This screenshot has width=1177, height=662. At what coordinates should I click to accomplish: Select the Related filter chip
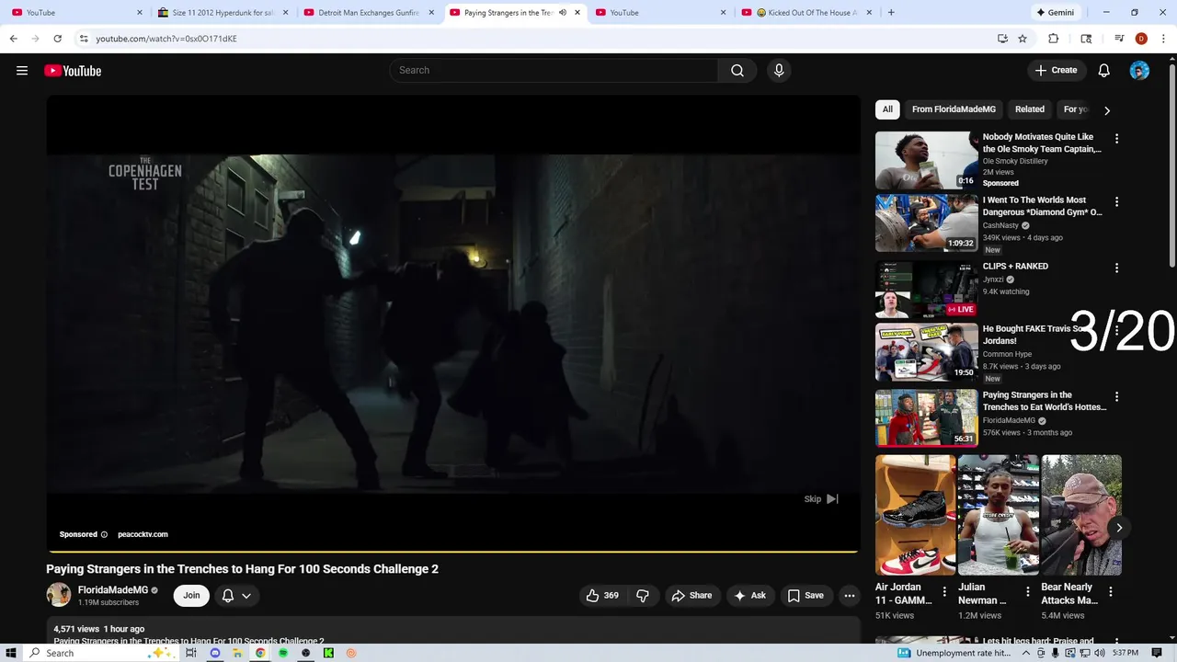click(1030, 109)
